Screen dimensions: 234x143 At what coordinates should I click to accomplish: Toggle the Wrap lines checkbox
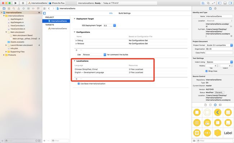(x=206, y=71)
